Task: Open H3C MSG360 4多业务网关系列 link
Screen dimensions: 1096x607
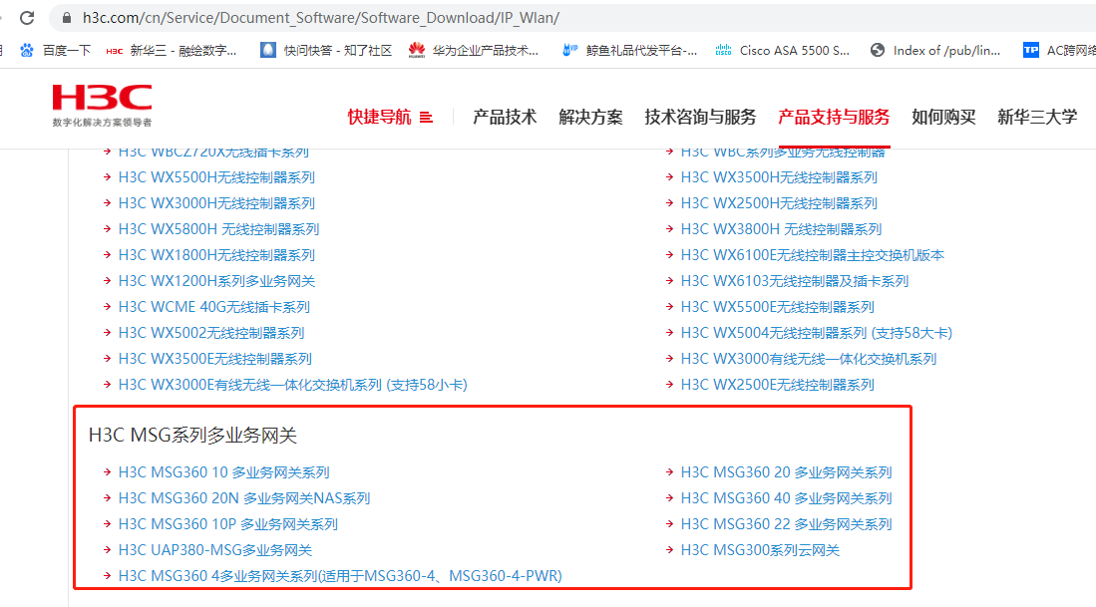Action: coord(340,575)
